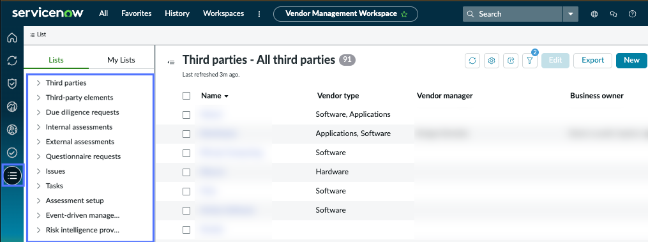This screenshot has height=242, width=648.
Task: Check the Applications, Software row checkbox
Action: [x=186, y=133]
